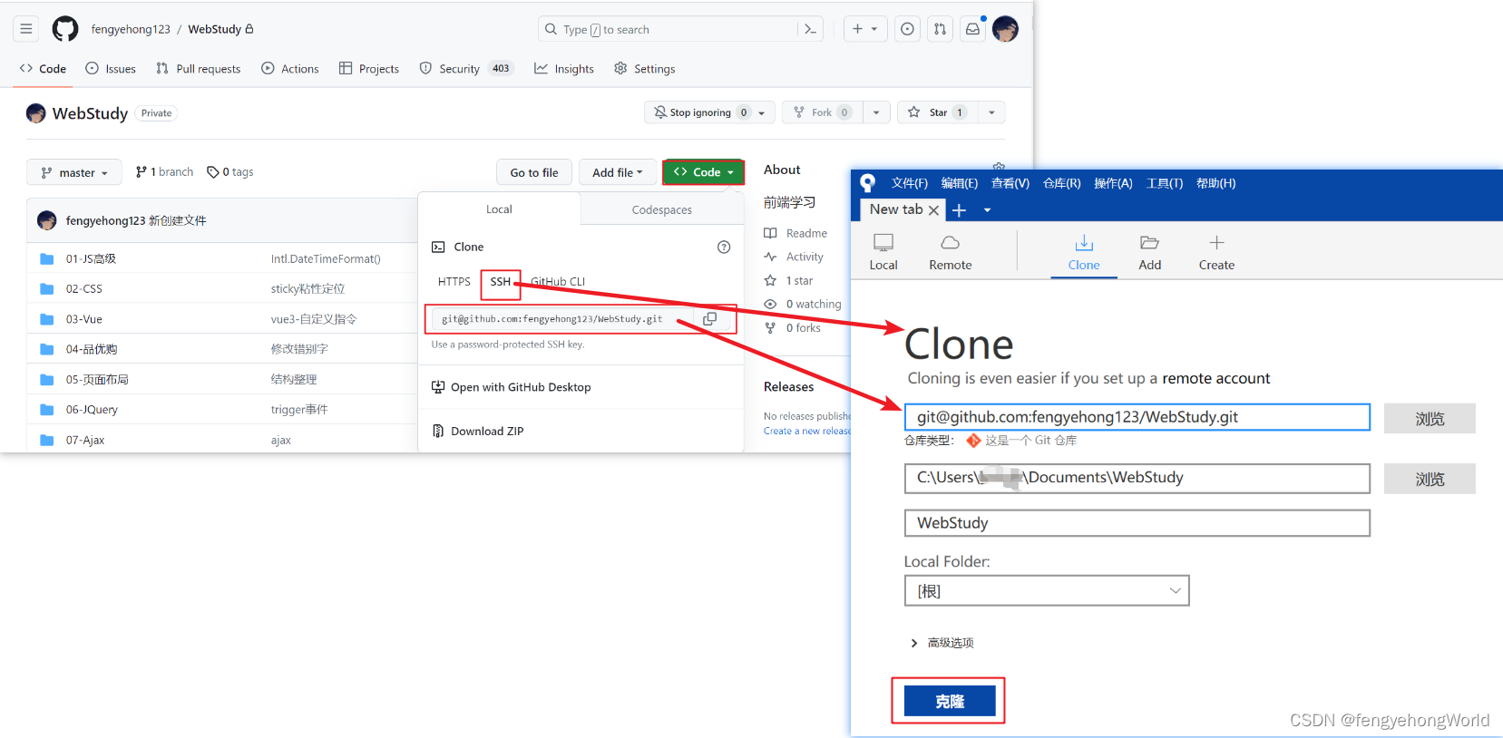Image resolution: width=1503 pixels, height=738 pixels.
Task: Click 浏览 next to the destination path
Action: (x=1430, y=479)
